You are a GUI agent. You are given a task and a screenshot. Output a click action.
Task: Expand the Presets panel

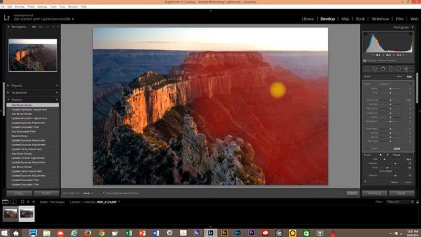[9, 86]
